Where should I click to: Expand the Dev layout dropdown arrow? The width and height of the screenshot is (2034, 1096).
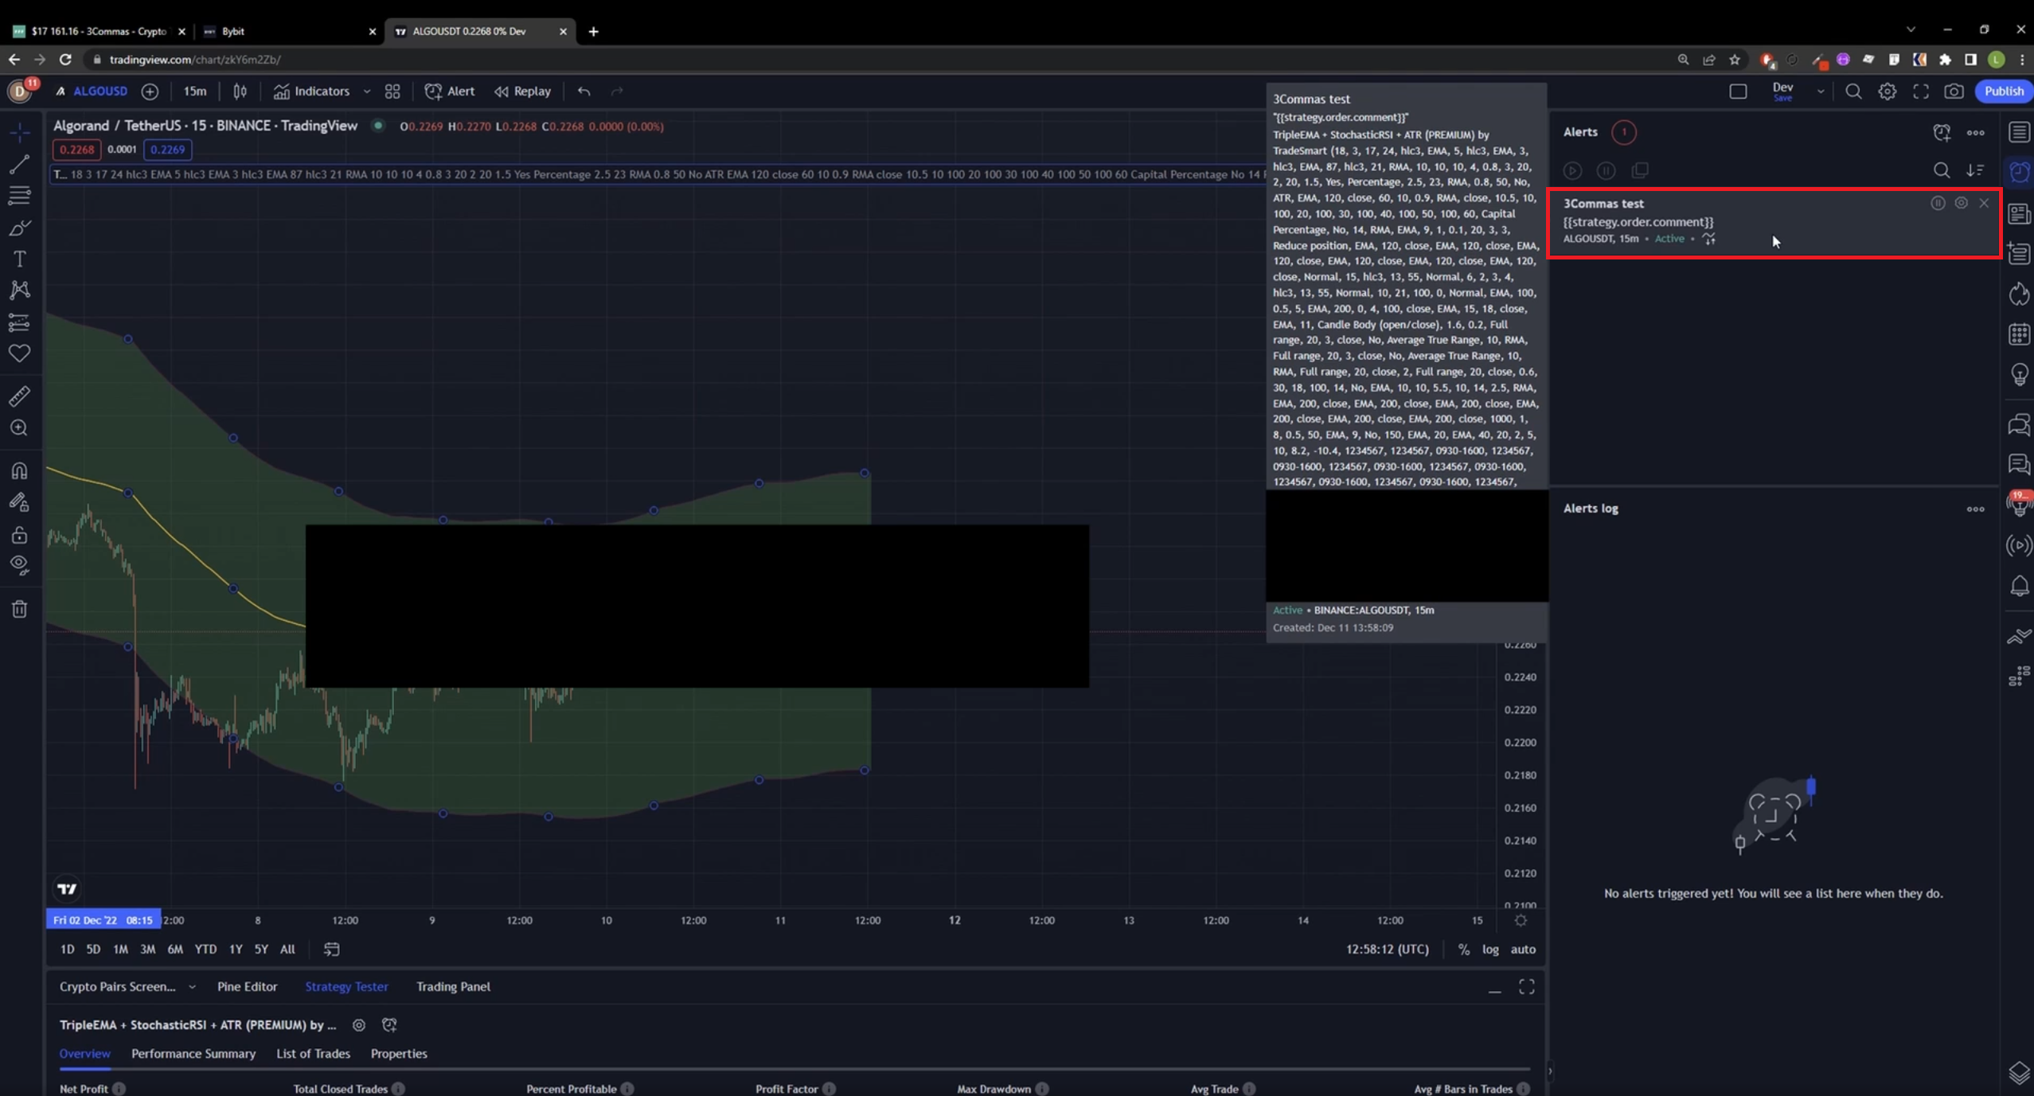1820,92
